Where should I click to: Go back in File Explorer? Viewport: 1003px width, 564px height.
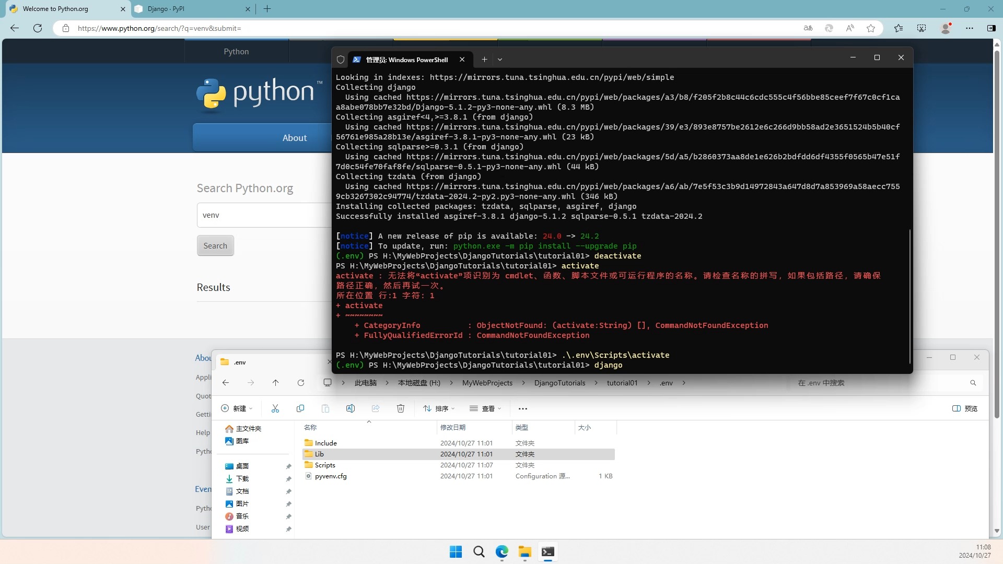226,383
